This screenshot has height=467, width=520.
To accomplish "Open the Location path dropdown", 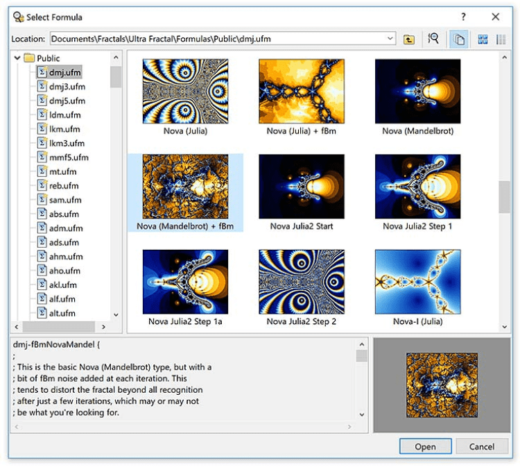I will (x=390, y=40).
